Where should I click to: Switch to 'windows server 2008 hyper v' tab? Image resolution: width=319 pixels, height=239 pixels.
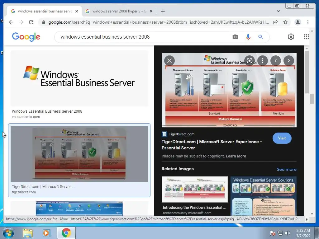coord(119,11)
